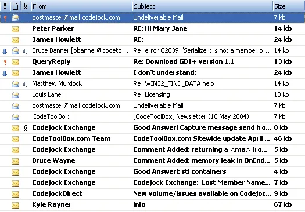
Task: Click the paperclip attachment icon on Bruce Banner row
Action: tap(25, 51)
